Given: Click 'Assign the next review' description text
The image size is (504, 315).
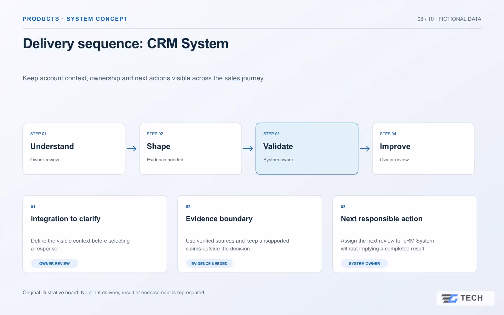Looking at the screenshot, I should pyautogui.click(x=387, y=245).
